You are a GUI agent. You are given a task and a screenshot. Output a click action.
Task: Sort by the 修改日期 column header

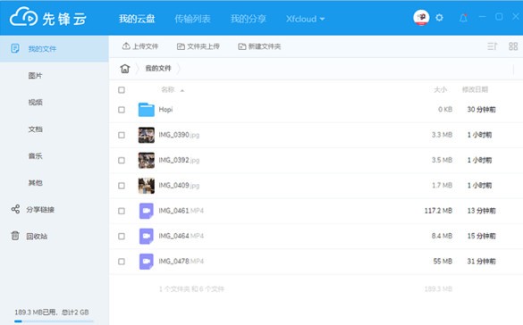pos(475,89)
